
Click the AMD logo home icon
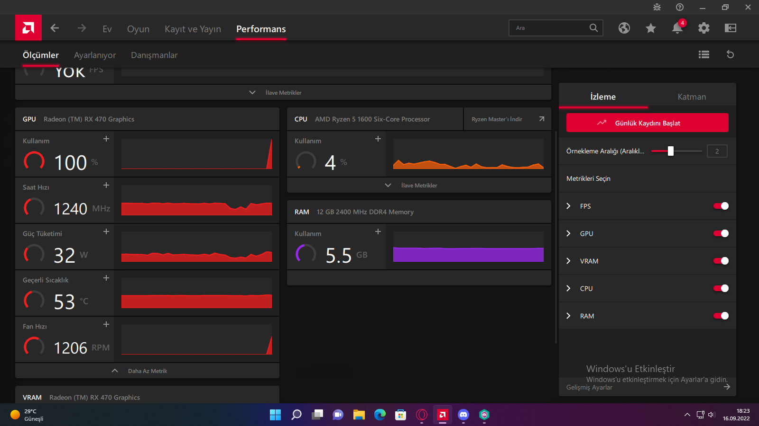[28, 28]
